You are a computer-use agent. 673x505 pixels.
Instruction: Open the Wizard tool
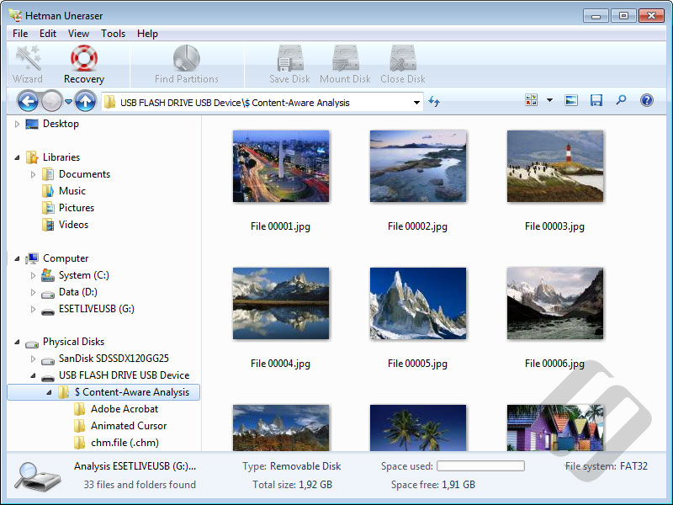tap(28, 58)
